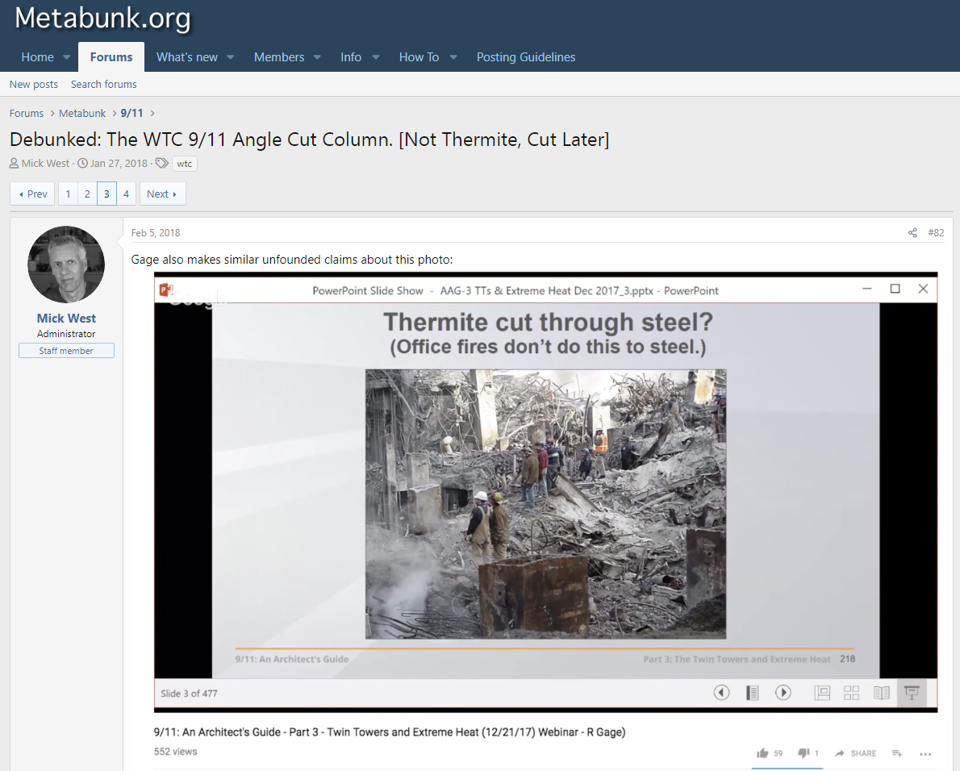This screenshot has height=771, width=960.
Task: Open Reading View from the status bar
Action: (880, 692)
